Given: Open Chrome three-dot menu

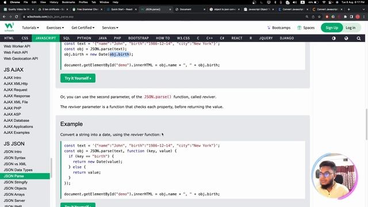Looking at the screenshot, I should pyautogui.click(x=363, y=17).
